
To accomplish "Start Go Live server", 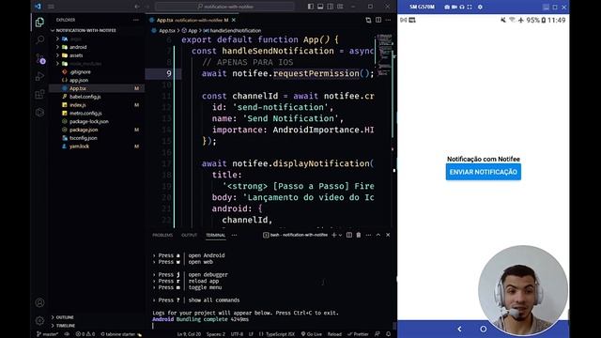I will pos(312,334).
